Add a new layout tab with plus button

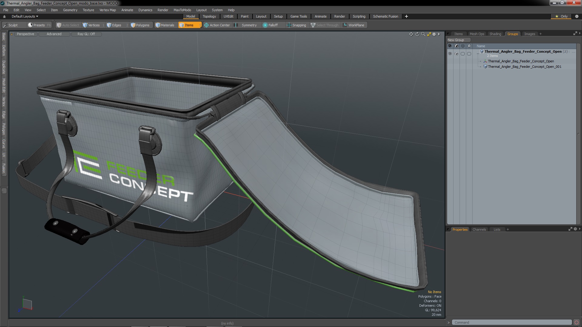tap(406, 16)
